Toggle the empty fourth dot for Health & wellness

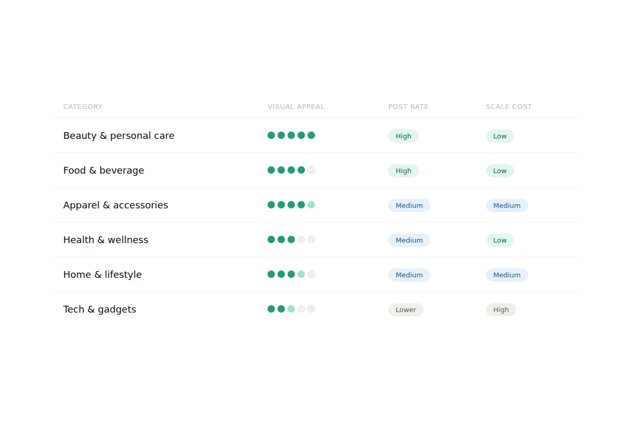[301, 239]
